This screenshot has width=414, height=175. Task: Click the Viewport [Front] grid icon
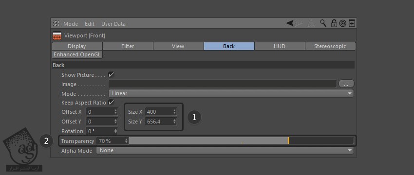coord(57,35)
